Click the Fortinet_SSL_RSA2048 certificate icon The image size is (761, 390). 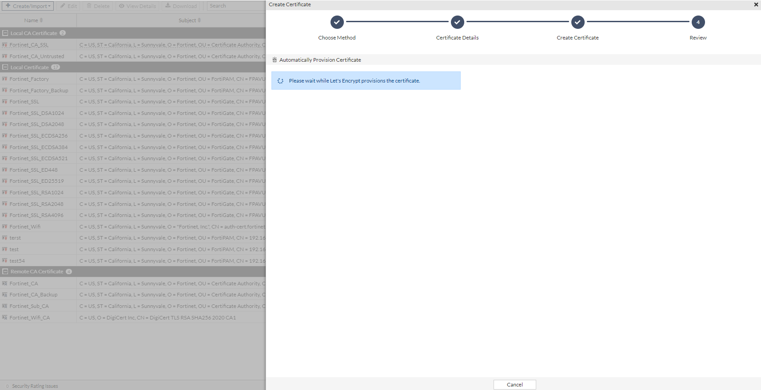pos(5,204)
